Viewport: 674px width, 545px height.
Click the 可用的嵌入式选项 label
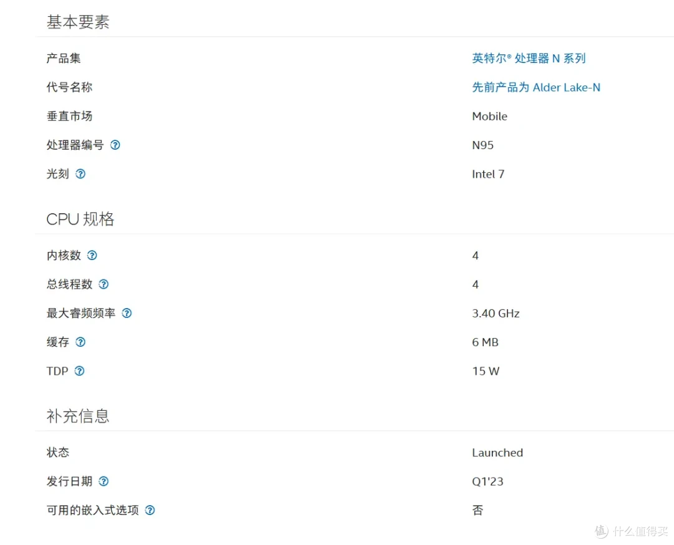92,510
